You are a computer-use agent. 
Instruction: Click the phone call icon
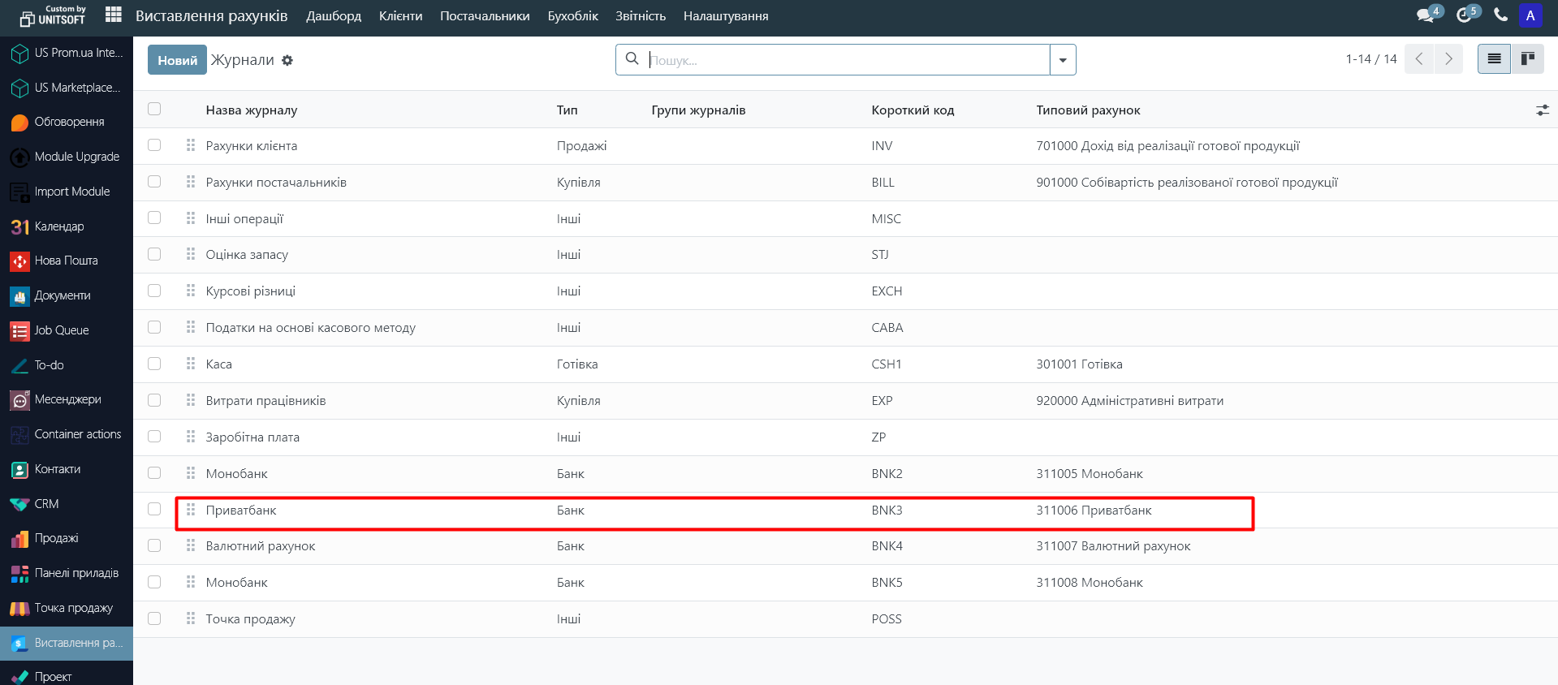pyautogui.click(x=1500, y=15)
